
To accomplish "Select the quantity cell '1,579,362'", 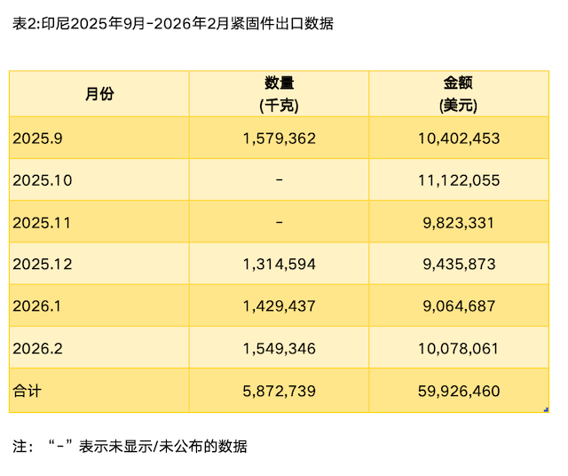I will tap(279, 139).
